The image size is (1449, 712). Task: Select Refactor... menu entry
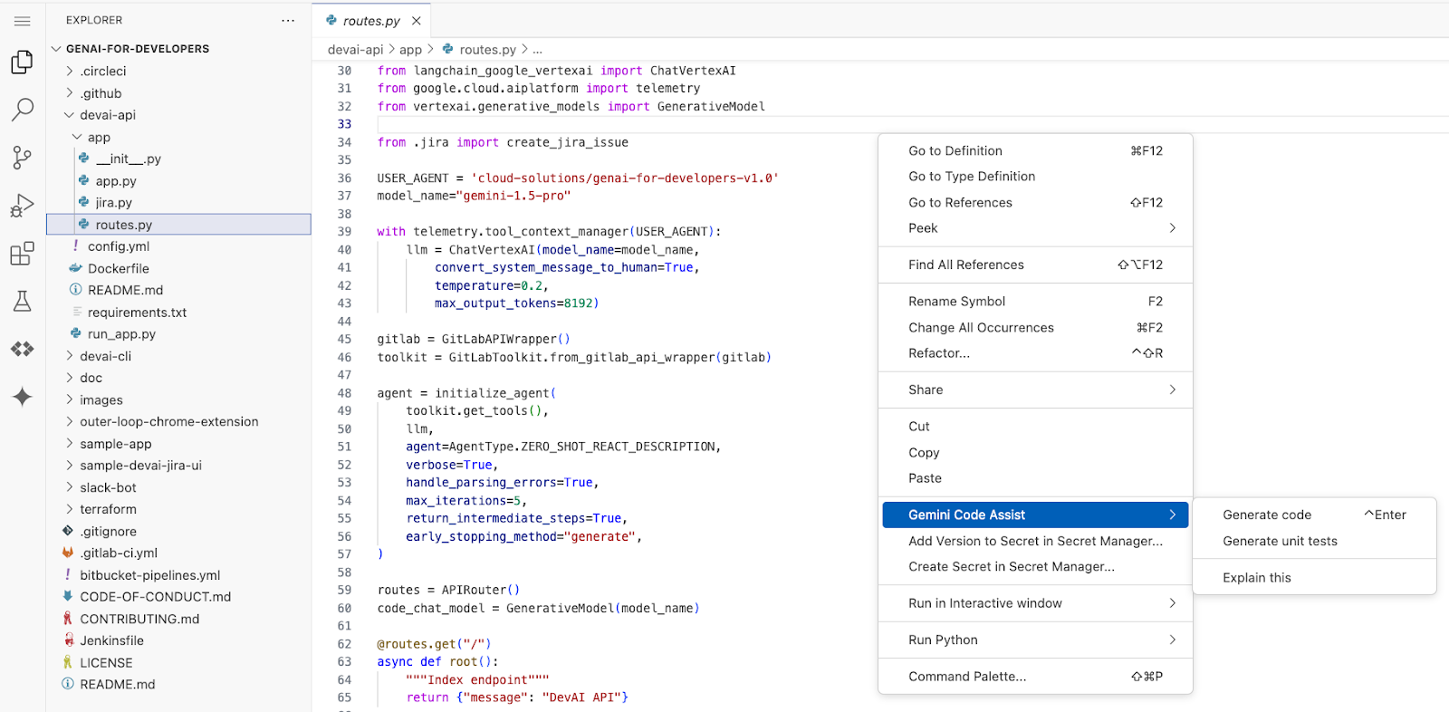pyautogui.click(x=1035, y=353)
